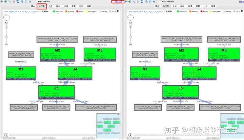Enable Auto Refresh checkbox in right pane
Viewport: 244px width, 140px height.
pyautogui.click(x=160, y=2)
